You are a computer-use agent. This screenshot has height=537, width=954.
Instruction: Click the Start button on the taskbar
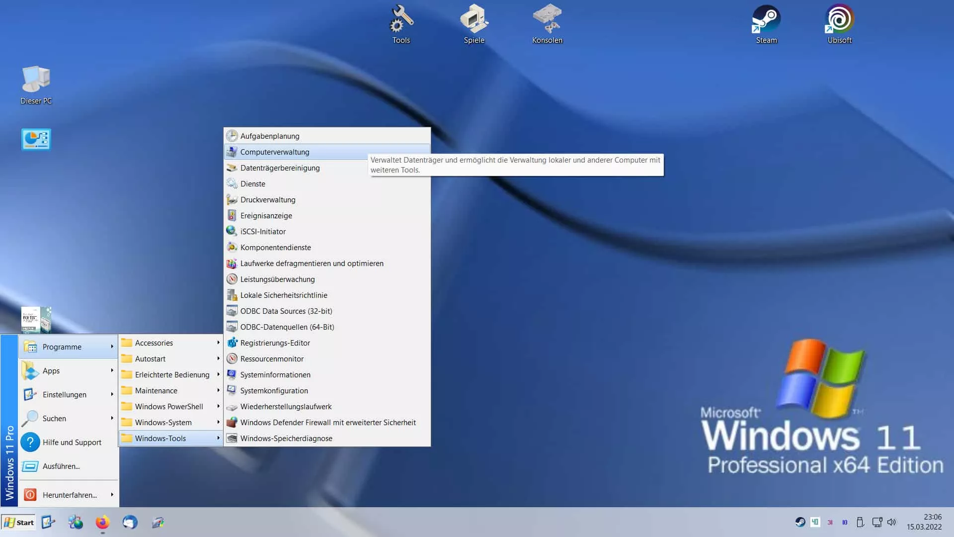click(x=18, y=522)
